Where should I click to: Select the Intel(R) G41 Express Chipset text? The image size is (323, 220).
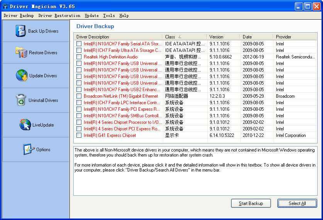tap(110, 135)
